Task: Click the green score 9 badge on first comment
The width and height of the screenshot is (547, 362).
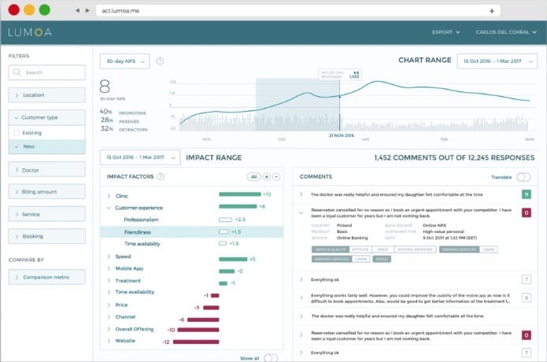Action: point(526,194)
